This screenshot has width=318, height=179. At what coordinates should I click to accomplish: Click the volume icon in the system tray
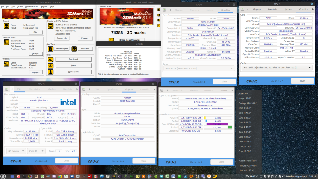click(283, 176)
